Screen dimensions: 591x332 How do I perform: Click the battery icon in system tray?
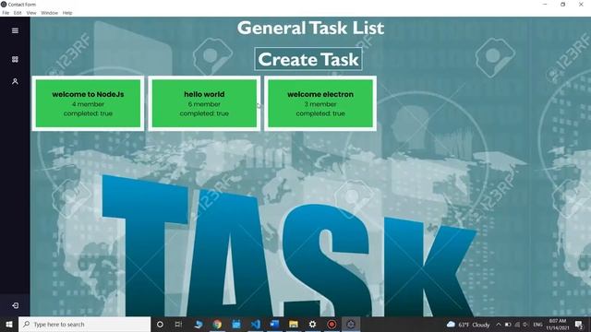(508, 325)
